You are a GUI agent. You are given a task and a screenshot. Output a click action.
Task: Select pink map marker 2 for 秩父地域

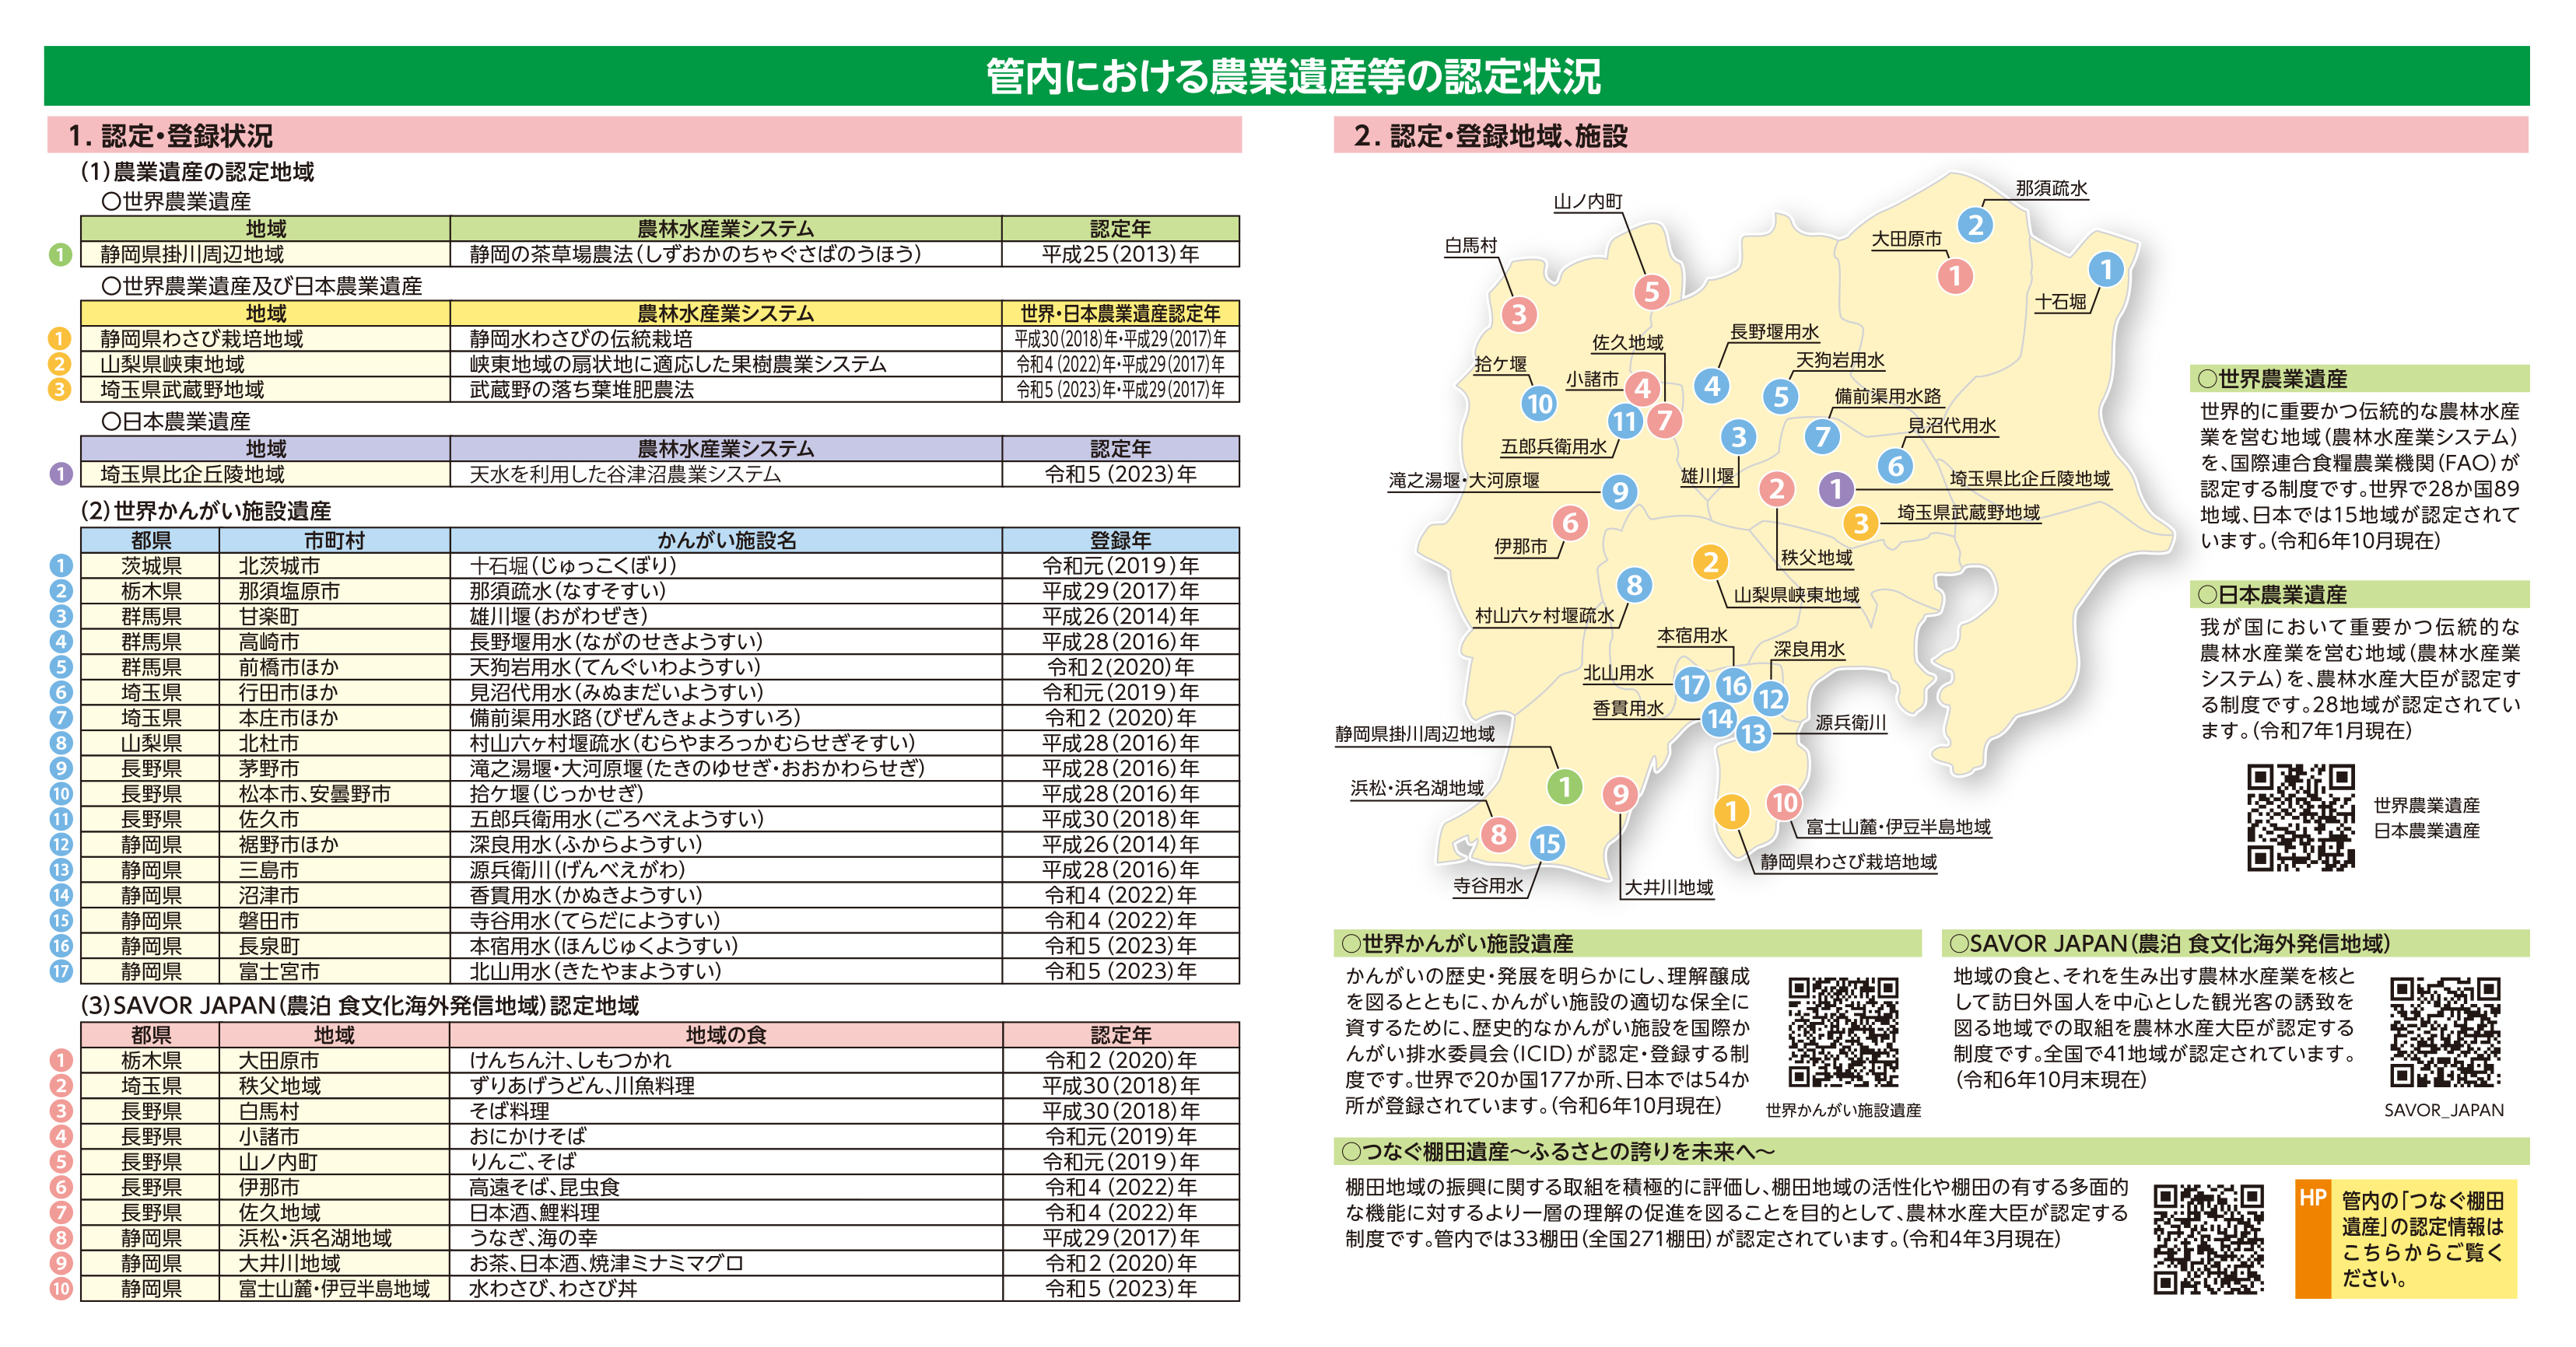pyautogui.click(x=1776, y=490)
